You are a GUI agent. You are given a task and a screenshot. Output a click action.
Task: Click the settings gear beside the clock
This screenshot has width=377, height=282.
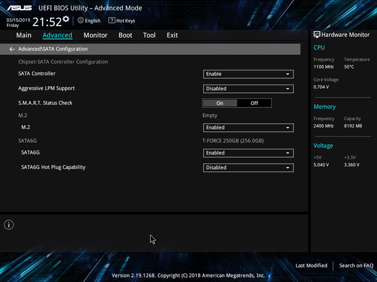click(x=66, y=19)
